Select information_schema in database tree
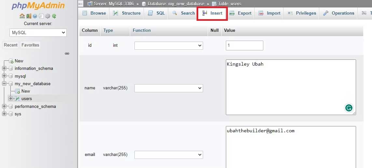Viewport: 372px width, 168px height. [34, 69]
